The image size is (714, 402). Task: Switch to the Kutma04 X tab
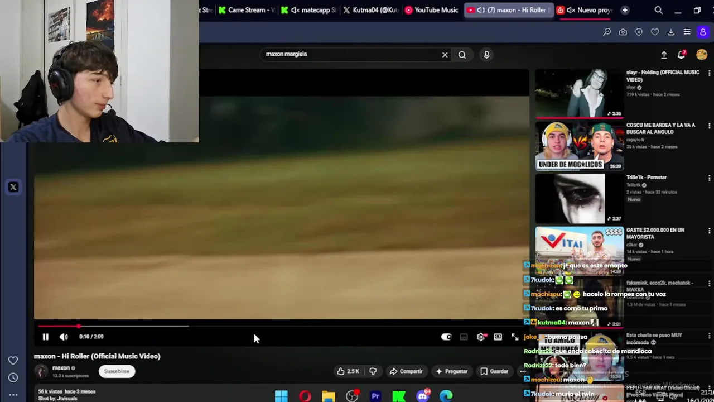(x=370, y=10)
